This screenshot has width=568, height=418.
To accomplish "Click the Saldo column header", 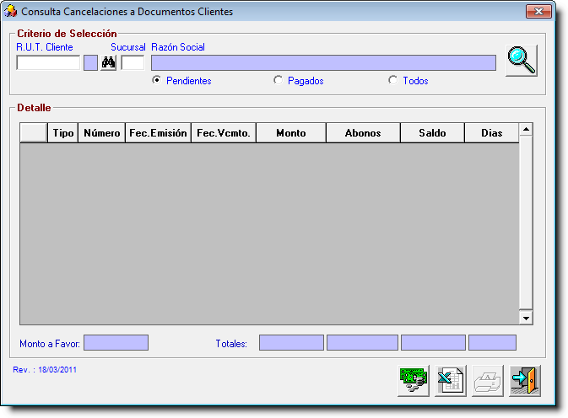I will click(x=432, y=133).
